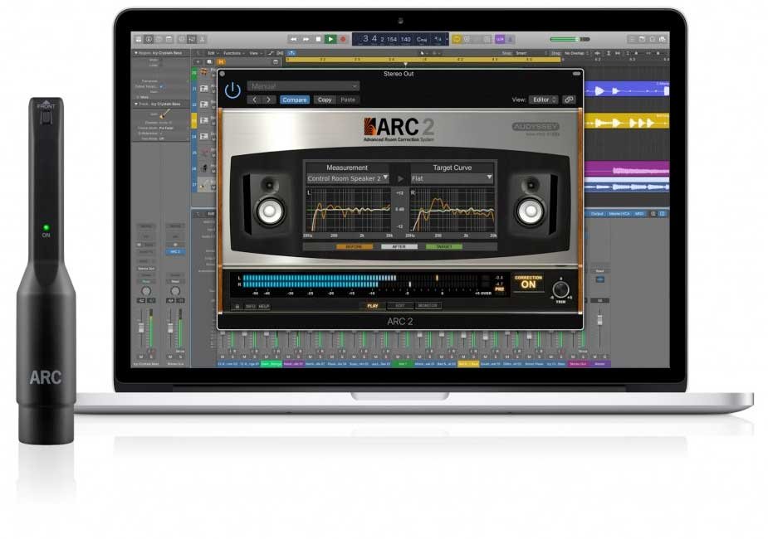The height and width of the screenshot is (539, 768).
Task: Select MONITOR mode in ARC 2
Action: tap(428, 306)
